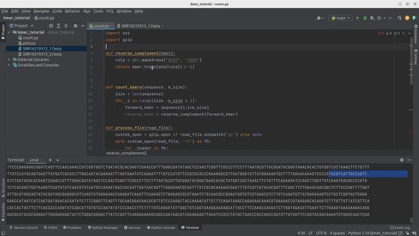The height and width of the screenshot is (236, 419).
Task: Open terminal settings gear icon
Action: [x=401, y=160]
